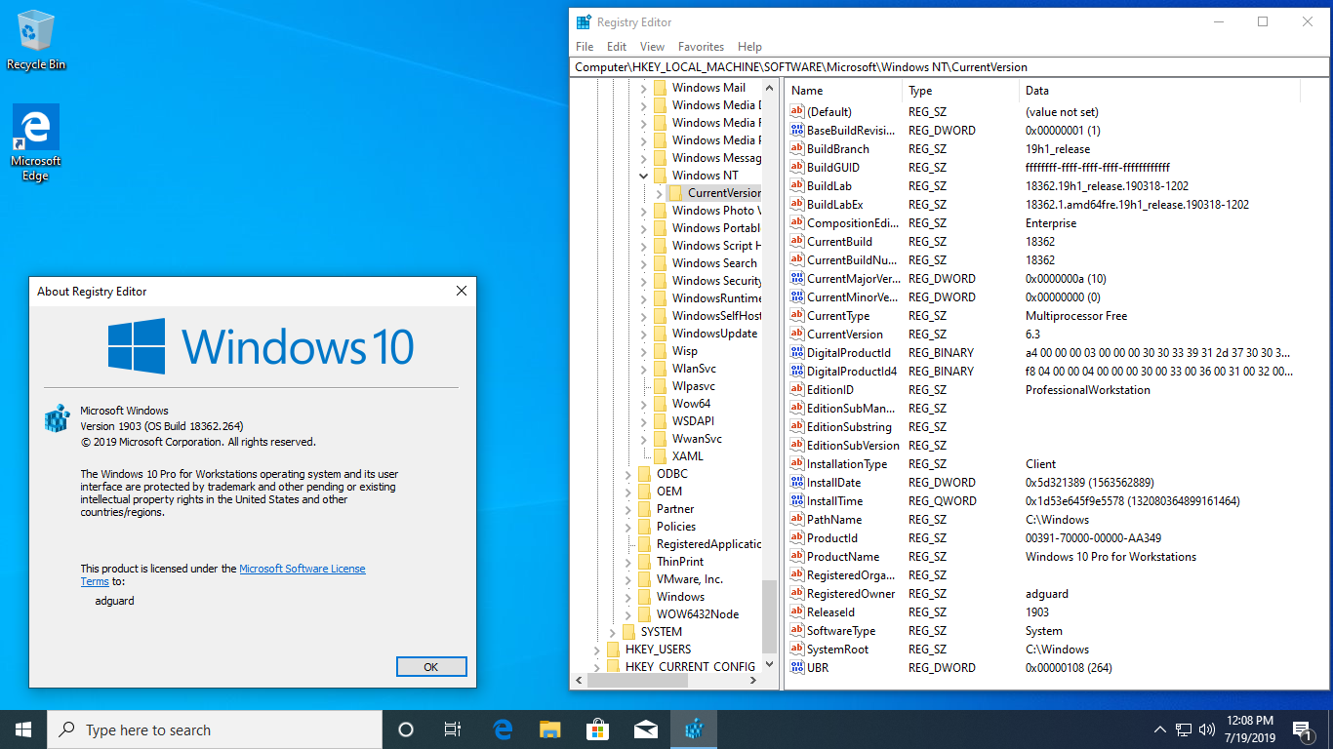
Task: Open the View menu
Action: (x=652, y=47)
